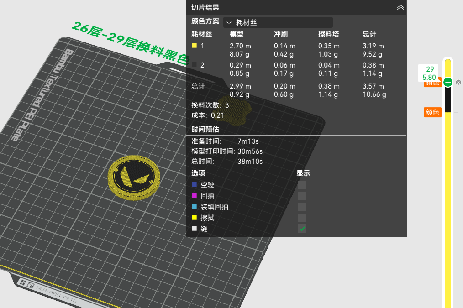Toggle the 擦拭 display checkbox
The width and height of the screenshot is (463, 308).
(302, 218)
